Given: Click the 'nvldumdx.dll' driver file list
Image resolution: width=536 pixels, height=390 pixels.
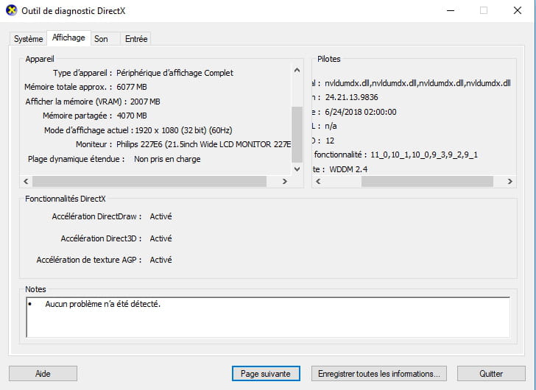Looking at the screenshot, I should [417, 83].
